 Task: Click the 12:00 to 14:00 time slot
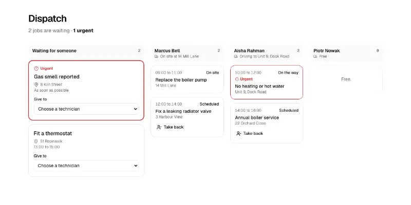click(x=169, y=104)
